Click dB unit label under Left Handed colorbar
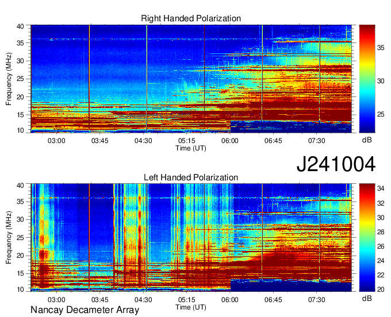Viewport: 391px width, 317px height. coord(367,298)
